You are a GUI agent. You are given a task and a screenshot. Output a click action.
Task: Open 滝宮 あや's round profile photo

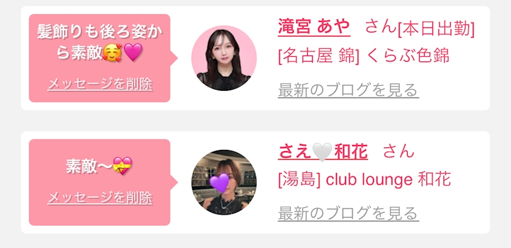click(x=224, y=58)
